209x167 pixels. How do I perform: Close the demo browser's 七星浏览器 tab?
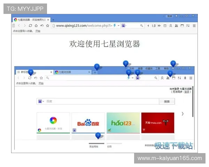(89, 72)
